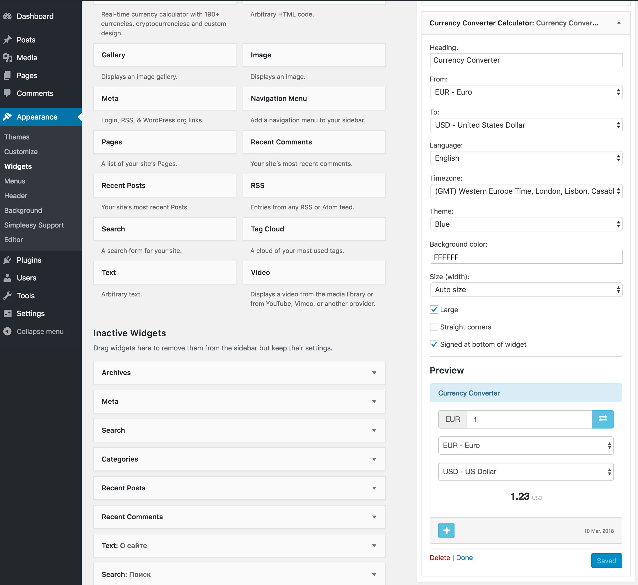This screenshot has height=585, width=638.
Task: Collapse the Currency Converter Calculator widget panel
Action: coord(619,23)
